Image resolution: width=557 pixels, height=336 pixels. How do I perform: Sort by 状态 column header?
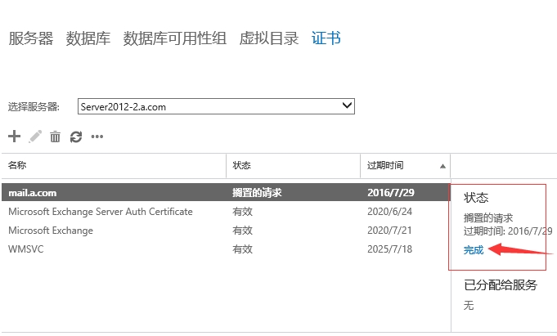[294, 165]
